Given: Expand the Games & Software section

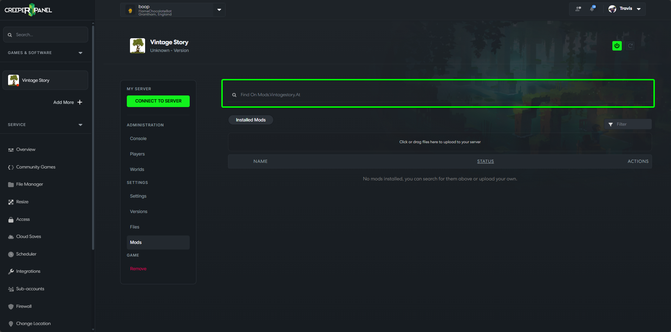Looking at the screenshot, I should 80,53.
